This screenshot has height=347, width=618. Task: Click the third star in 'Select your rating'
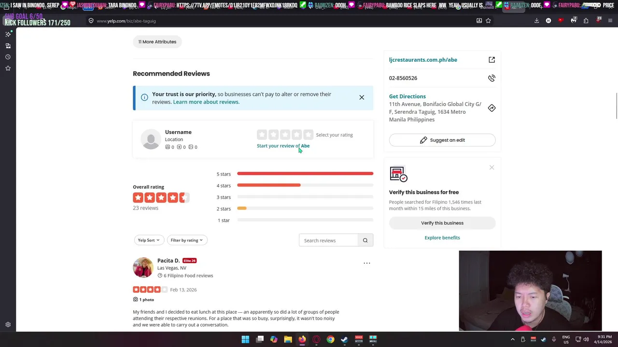285,134
